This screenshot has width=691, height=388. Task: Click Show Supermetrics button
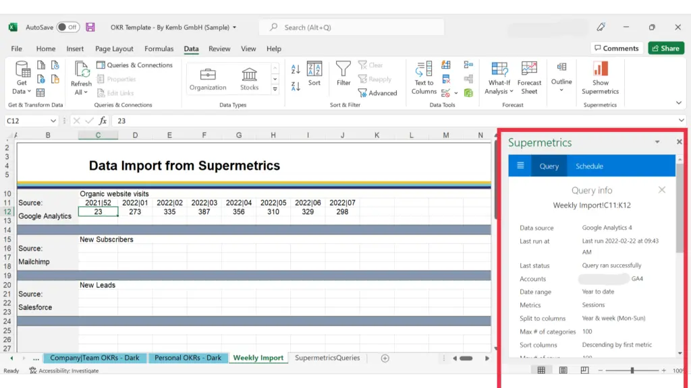[600, 78]
